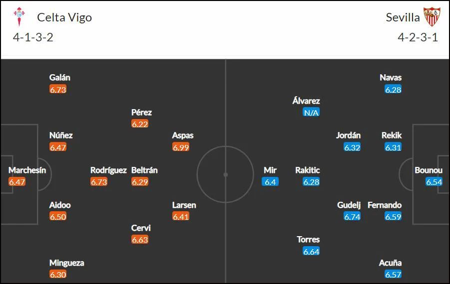Screen dimensions: 450x284
Task: Click Galán rating badge 6.73
Action: point(57,90)
